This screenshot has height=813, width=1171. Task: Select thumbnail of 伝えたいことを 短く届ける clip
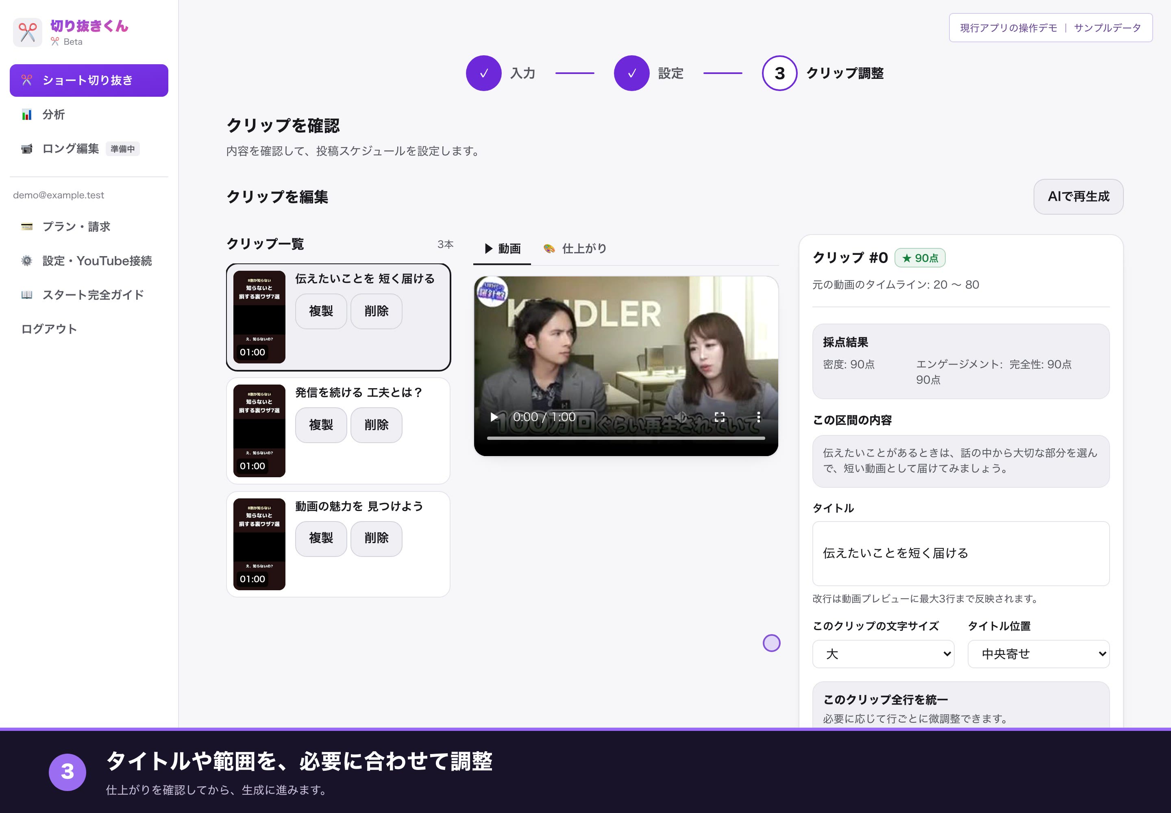pos(259,317)
